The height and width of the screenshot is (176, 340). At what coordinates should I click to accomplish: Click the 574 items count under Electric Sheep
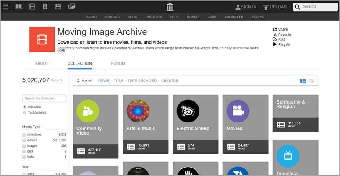pos(191,146)
